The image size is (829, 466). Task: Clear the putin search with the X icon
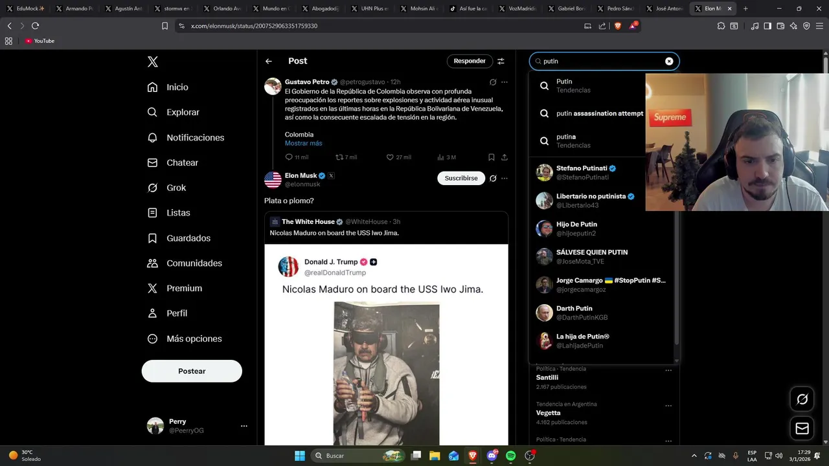(669, 61)
